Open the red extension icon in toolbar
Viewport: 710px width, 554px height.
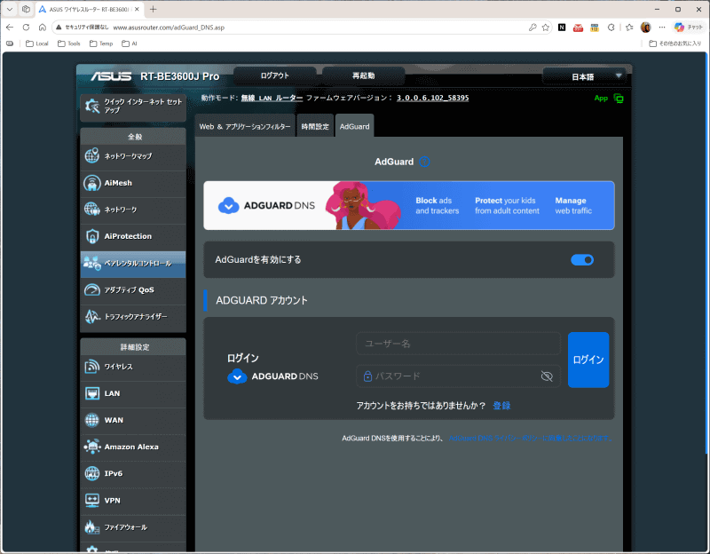(x=579, y=28)
